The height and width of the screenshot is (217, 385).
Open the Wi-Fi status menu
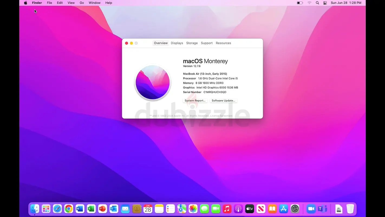coord(309,3)
